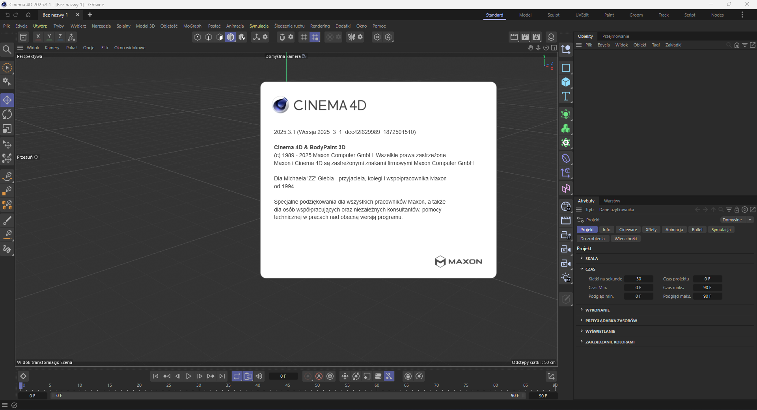The width and height of the screenshot is (757, 410).
Task: Select the Cineware attributes button
Action: click(x=628, y=230)
